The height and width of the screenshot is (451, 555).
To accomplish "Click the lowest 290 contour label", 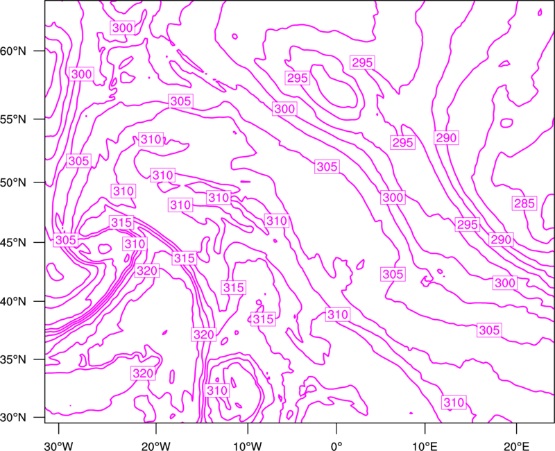I will [x=501, y=239].
